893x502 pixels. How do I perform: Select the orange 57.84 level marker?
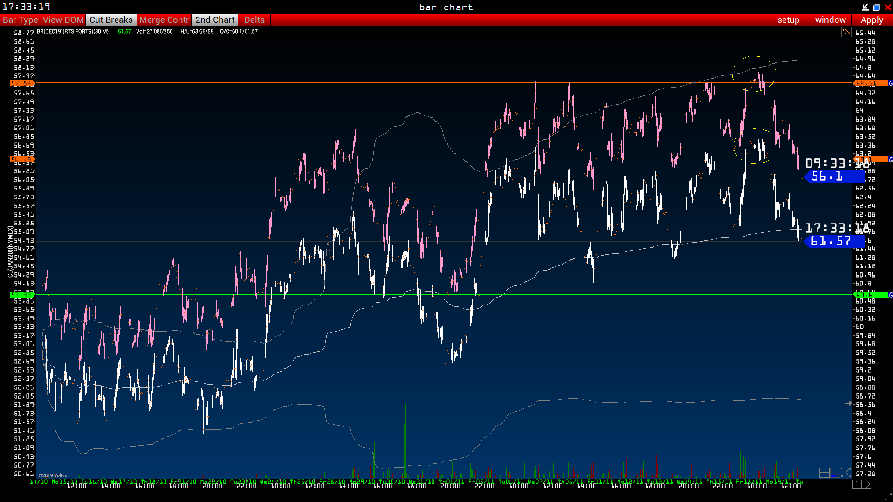(x=22, y=83)
